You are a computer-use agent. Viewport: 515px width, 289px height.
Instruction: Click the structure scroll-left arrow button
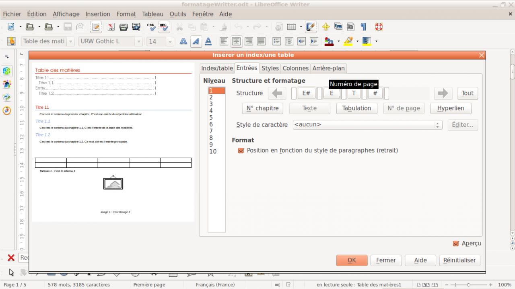pos(277,93)
